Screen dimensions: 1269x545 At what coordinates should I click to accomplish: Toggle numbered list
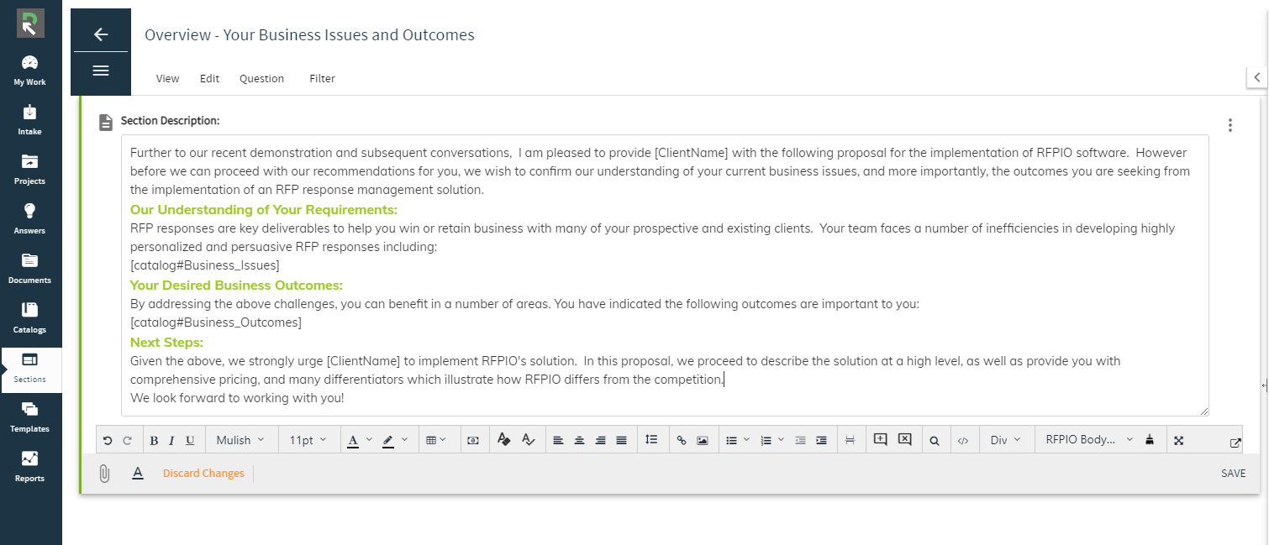pos(766,440)
